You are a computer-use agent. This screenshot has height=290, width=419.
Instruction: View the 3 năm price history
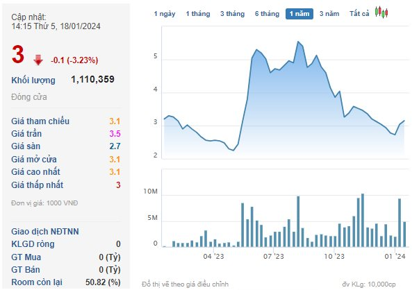329,14
